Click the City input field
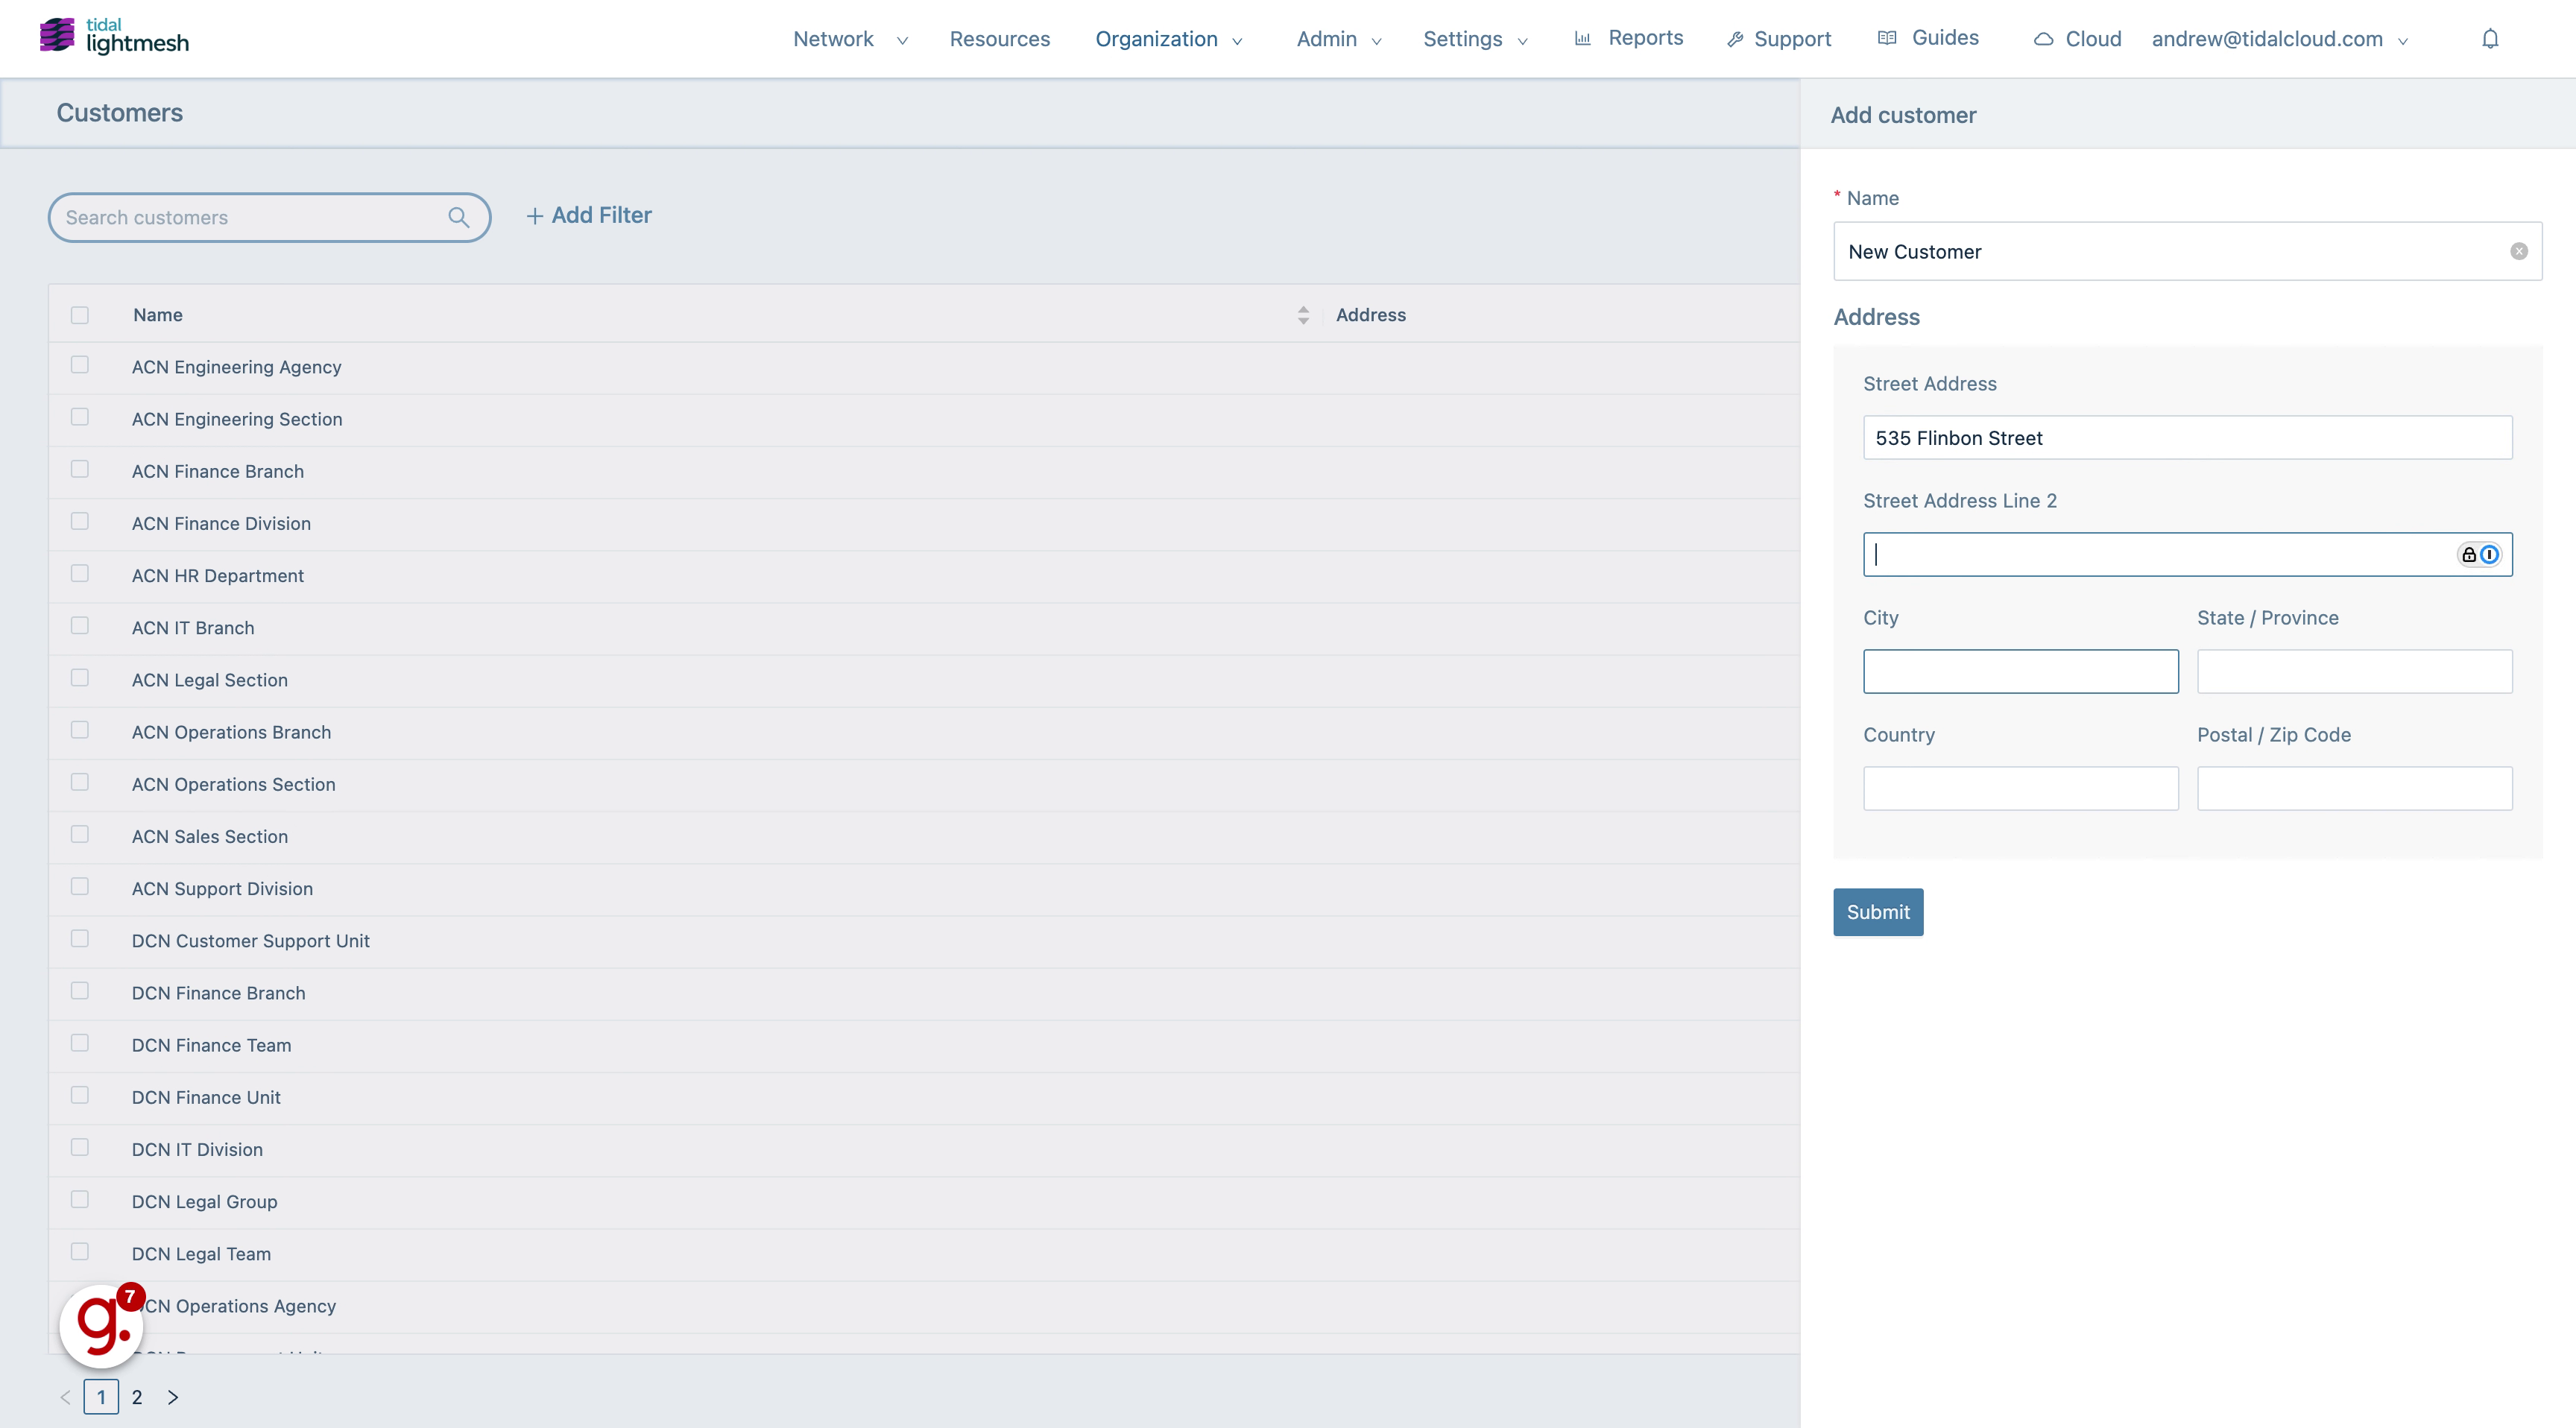This screenshot has height=1428, width=2576. 2021,672
